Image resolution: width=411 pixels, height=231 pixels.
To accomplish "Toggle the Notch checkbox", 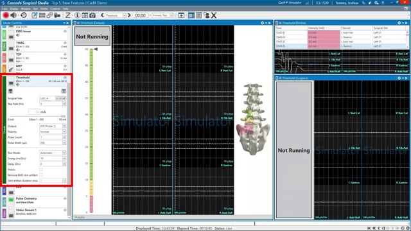I will [x=41, y=169].
